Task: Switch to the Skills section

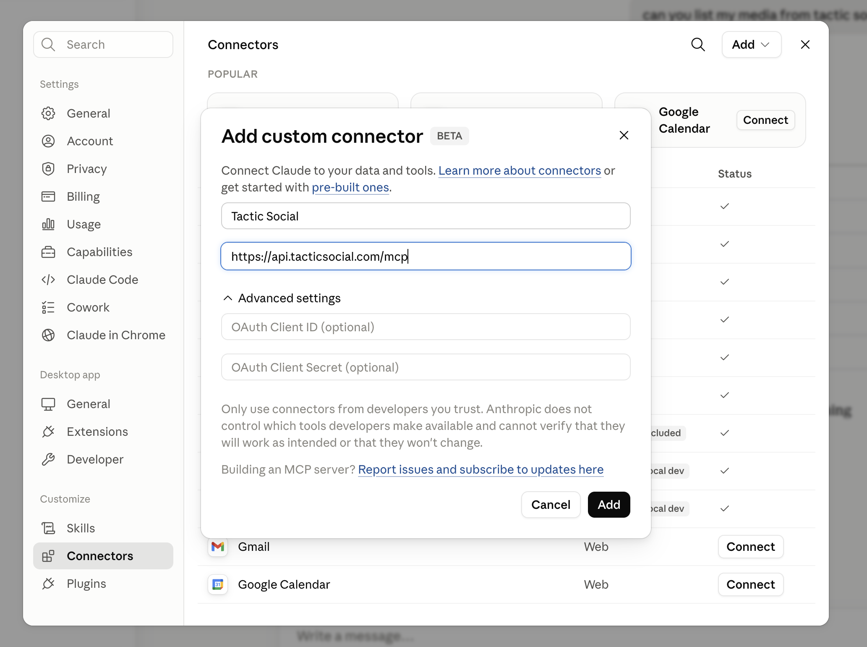Action: coord(103,528)
